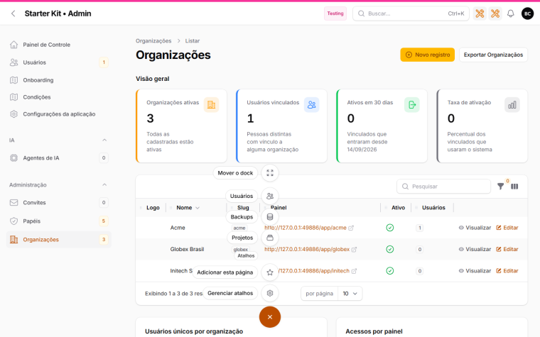540x337 pixels.
Task: Click the Testing environment badge
Action: click(335, 13)
